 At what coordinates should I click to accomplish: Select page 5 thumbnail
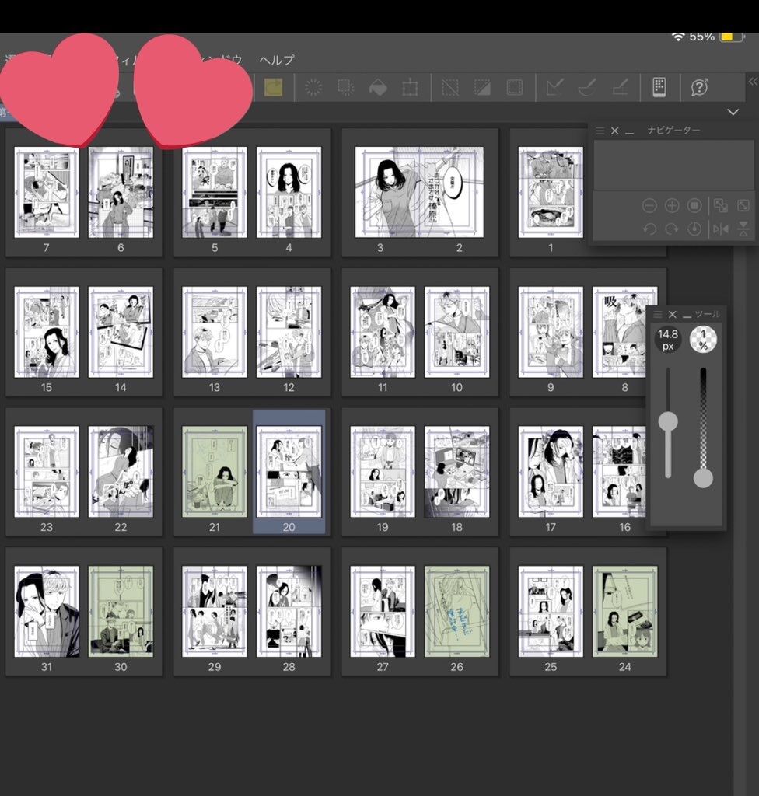tap(215, 193)
